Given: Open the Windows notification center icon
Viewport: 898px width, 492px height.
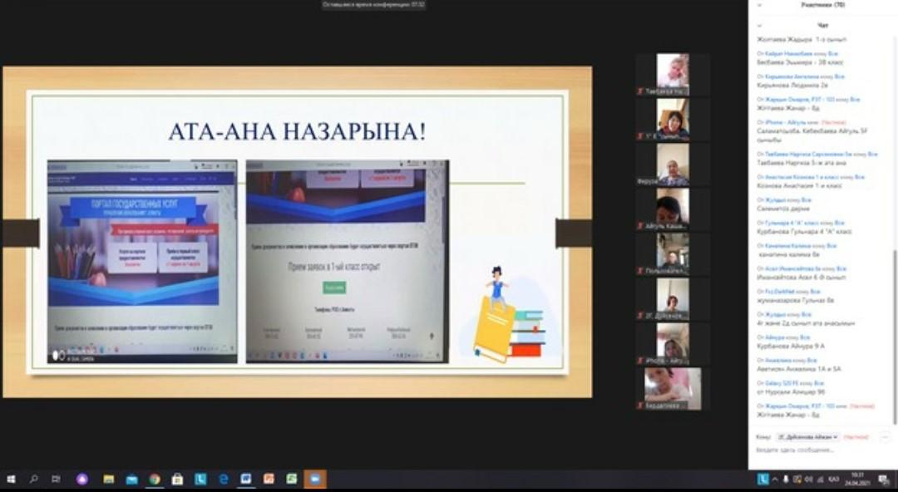Looking at the screenshot, I should pos(883,480).
